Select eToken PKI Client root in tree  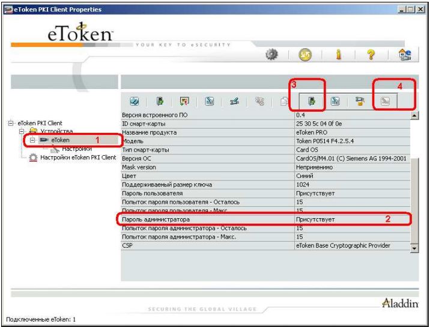(40, 123)
